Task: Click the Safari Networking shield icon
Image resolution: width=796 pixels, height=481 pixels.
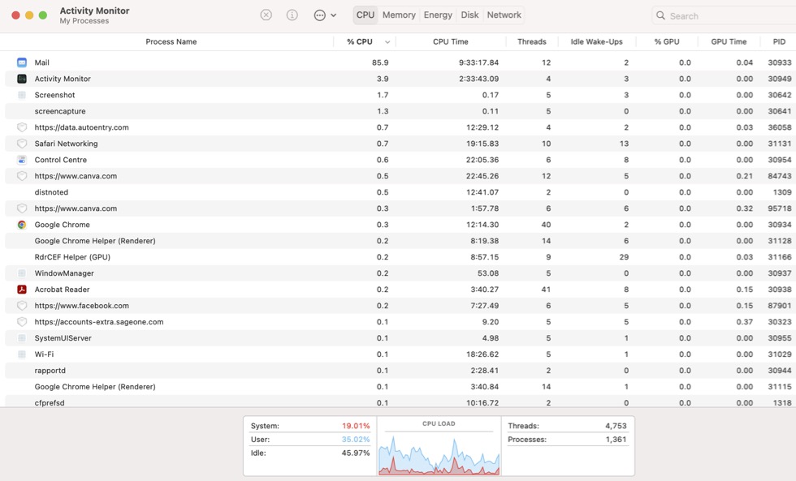Action: tap(22, 144)
